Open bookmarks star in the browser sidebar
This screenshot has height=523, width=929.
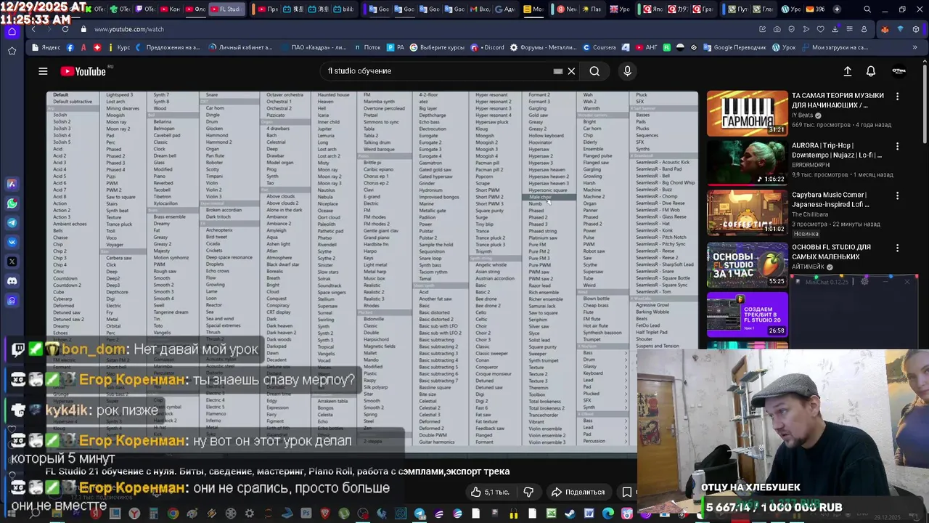coord(12,51)
